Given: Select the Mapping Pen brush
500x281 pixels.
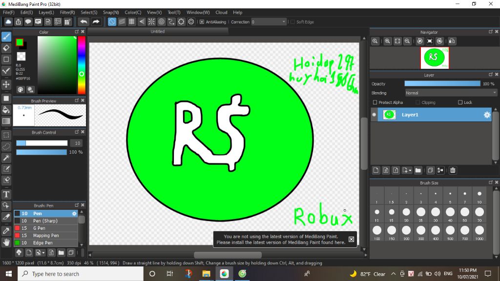Looking at the screenshot, I should (x=45, y=236).
